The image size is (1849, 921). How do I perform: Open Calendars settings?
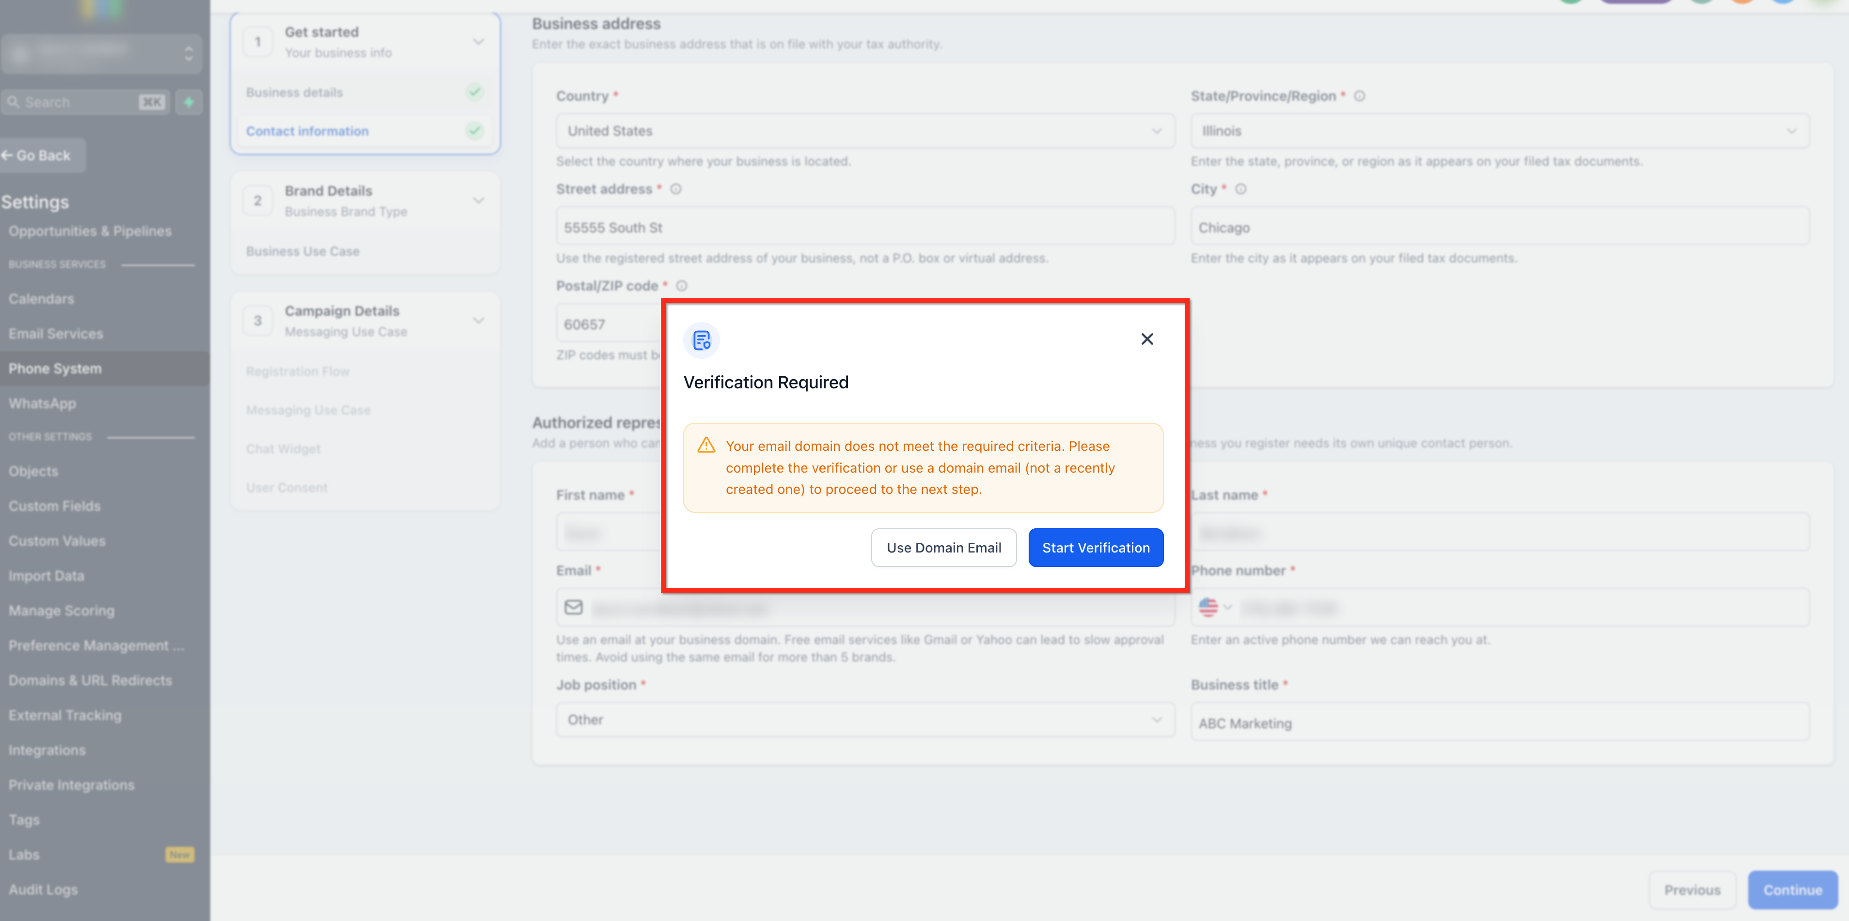pyautogui.click(x=41, y=298)
